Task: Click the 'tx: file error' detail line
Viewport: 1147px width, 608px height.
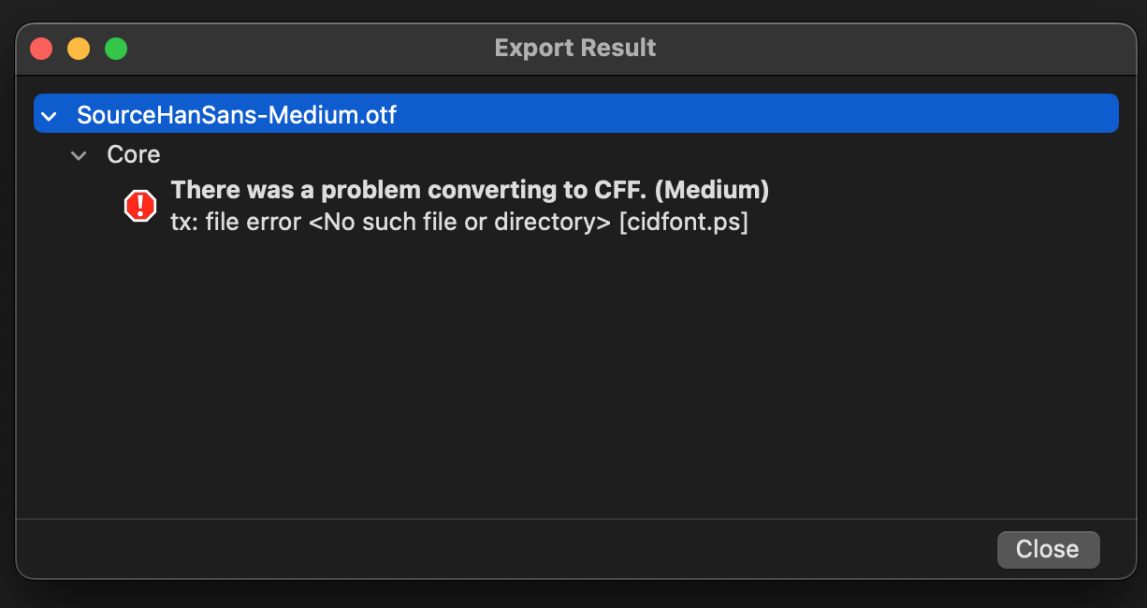Action: tap(236, 224)
